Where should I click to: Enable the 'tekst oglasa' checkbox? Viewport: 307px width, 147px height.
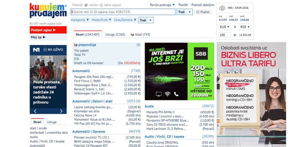(101, 5)
